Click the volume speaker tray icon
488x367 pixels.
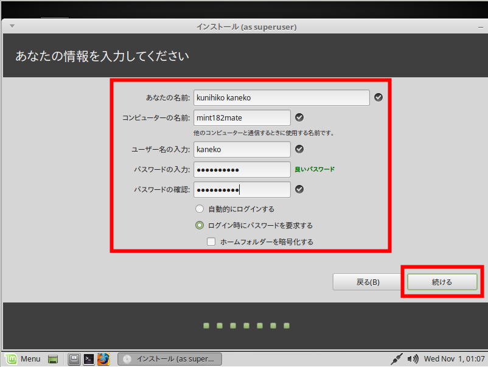(413, 359)
